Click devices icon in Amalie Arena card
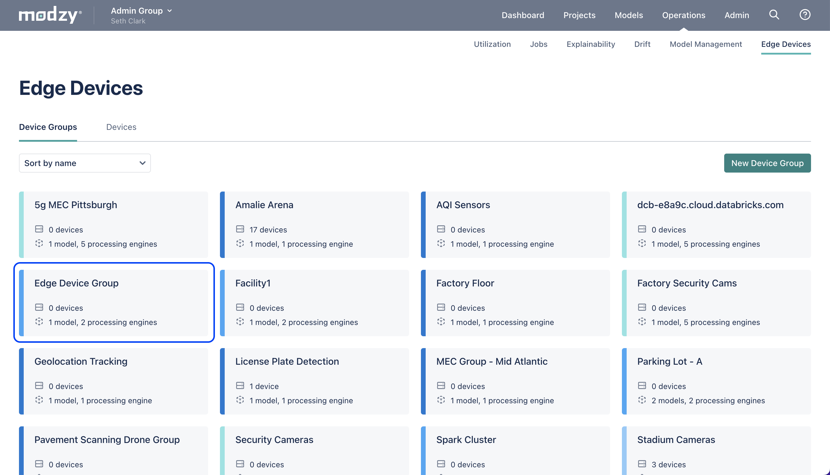The height and width of the screenshot is (475, 830). coord(240,229)
